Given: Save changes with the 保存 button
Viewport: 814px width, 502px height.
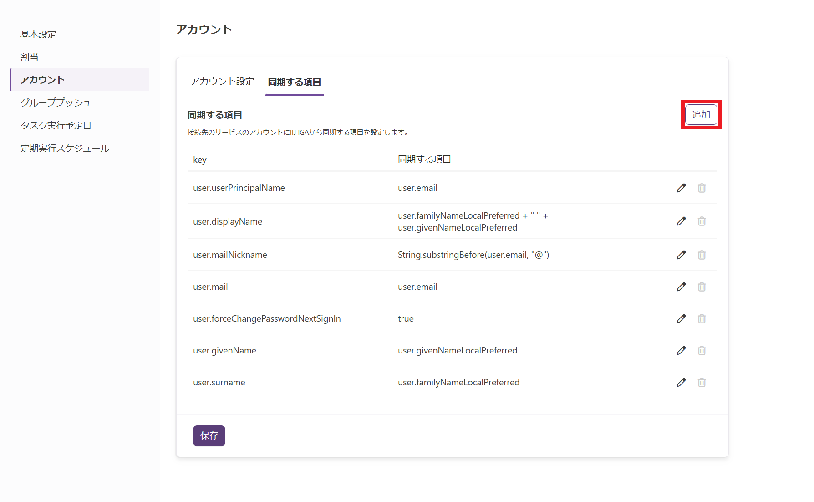Looking at the screenshot, I should [x=209, y=436].
